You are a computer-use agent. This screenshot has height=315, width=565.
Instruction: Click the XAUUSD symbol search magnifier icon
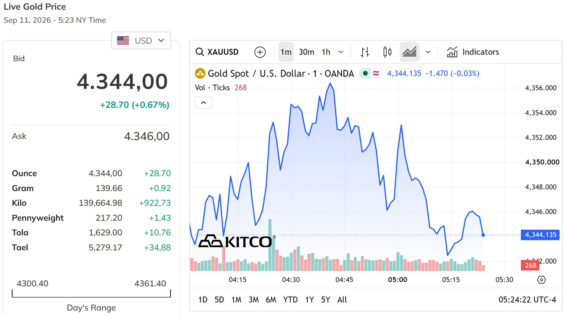(199, 52)
